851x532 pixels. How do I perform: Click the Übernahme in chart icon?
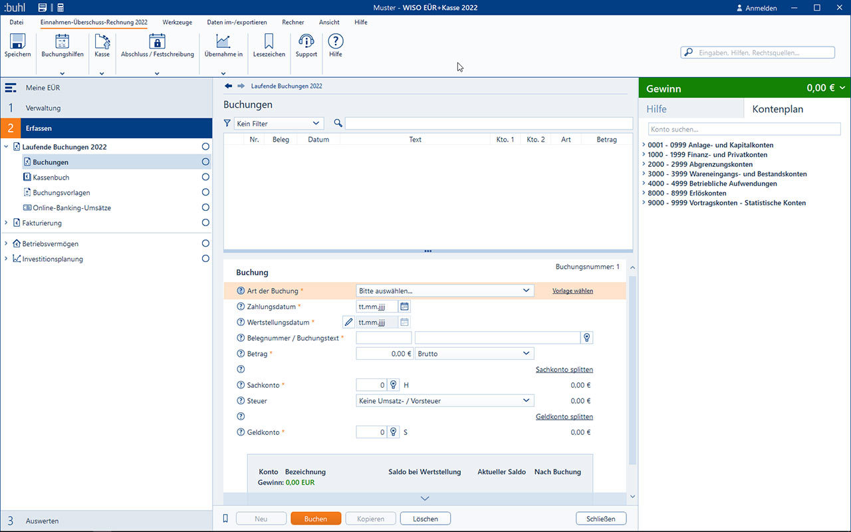(x=223, y=41)
